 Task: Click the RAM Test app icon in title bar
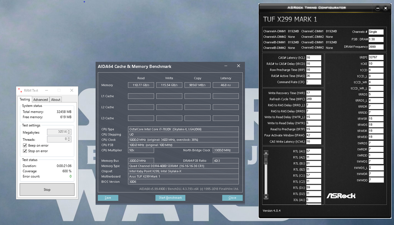coord(20,90)
